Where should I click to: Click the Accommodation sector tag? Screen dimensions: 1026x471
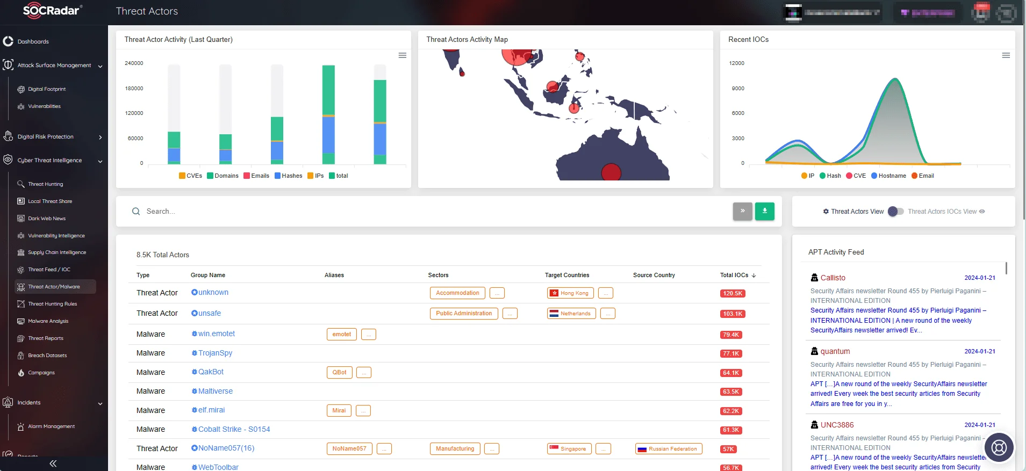click(457, 293)
